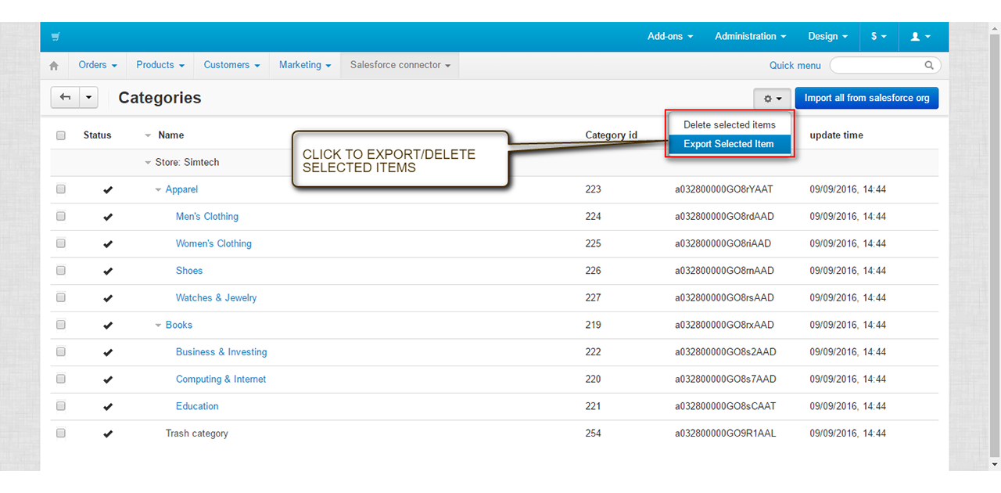The height and width of the screenshot is (493, 1001).
Task: Open the gear settings menu
Action: (x=772, y=99)
